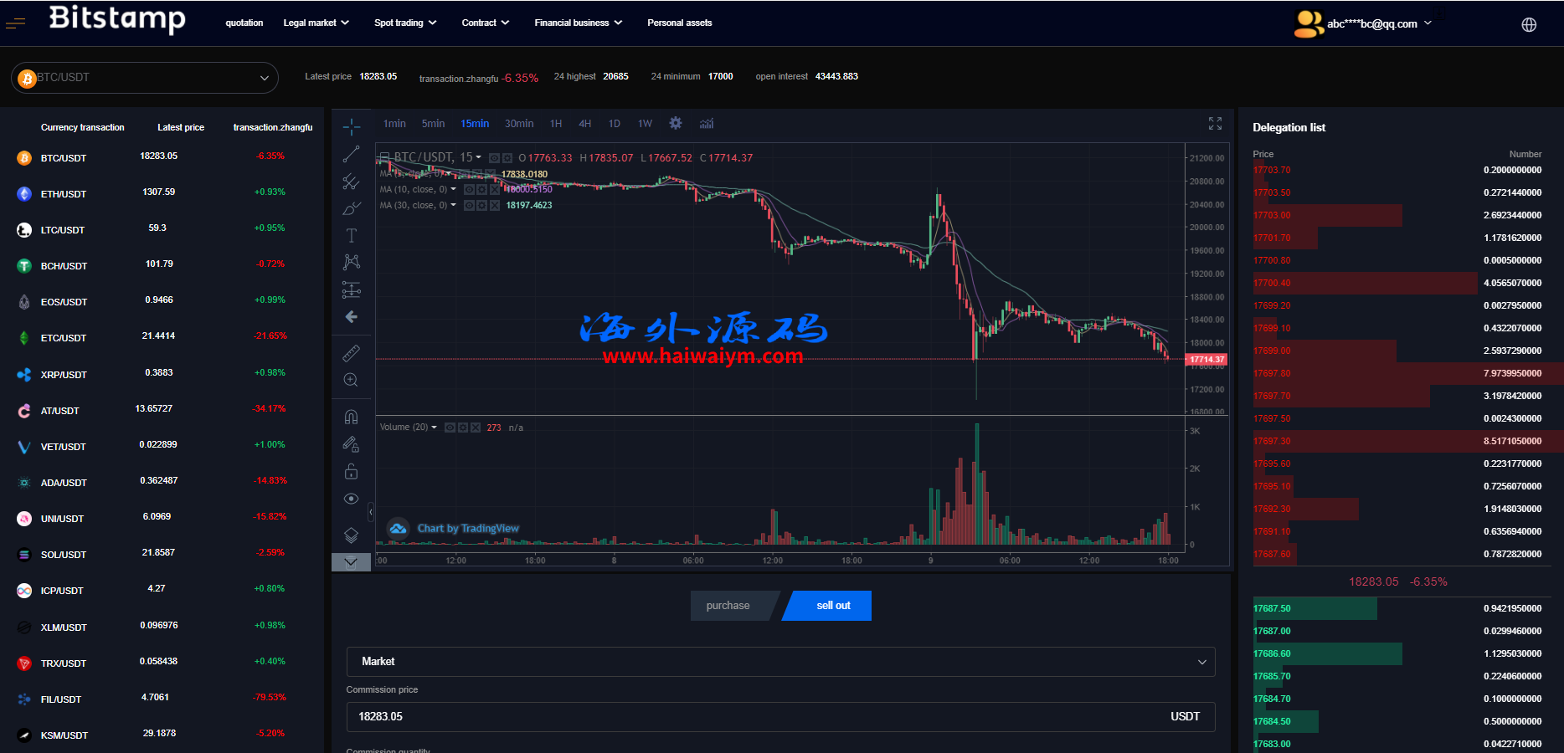Open chart settings gear icon

tap(675, 124)
